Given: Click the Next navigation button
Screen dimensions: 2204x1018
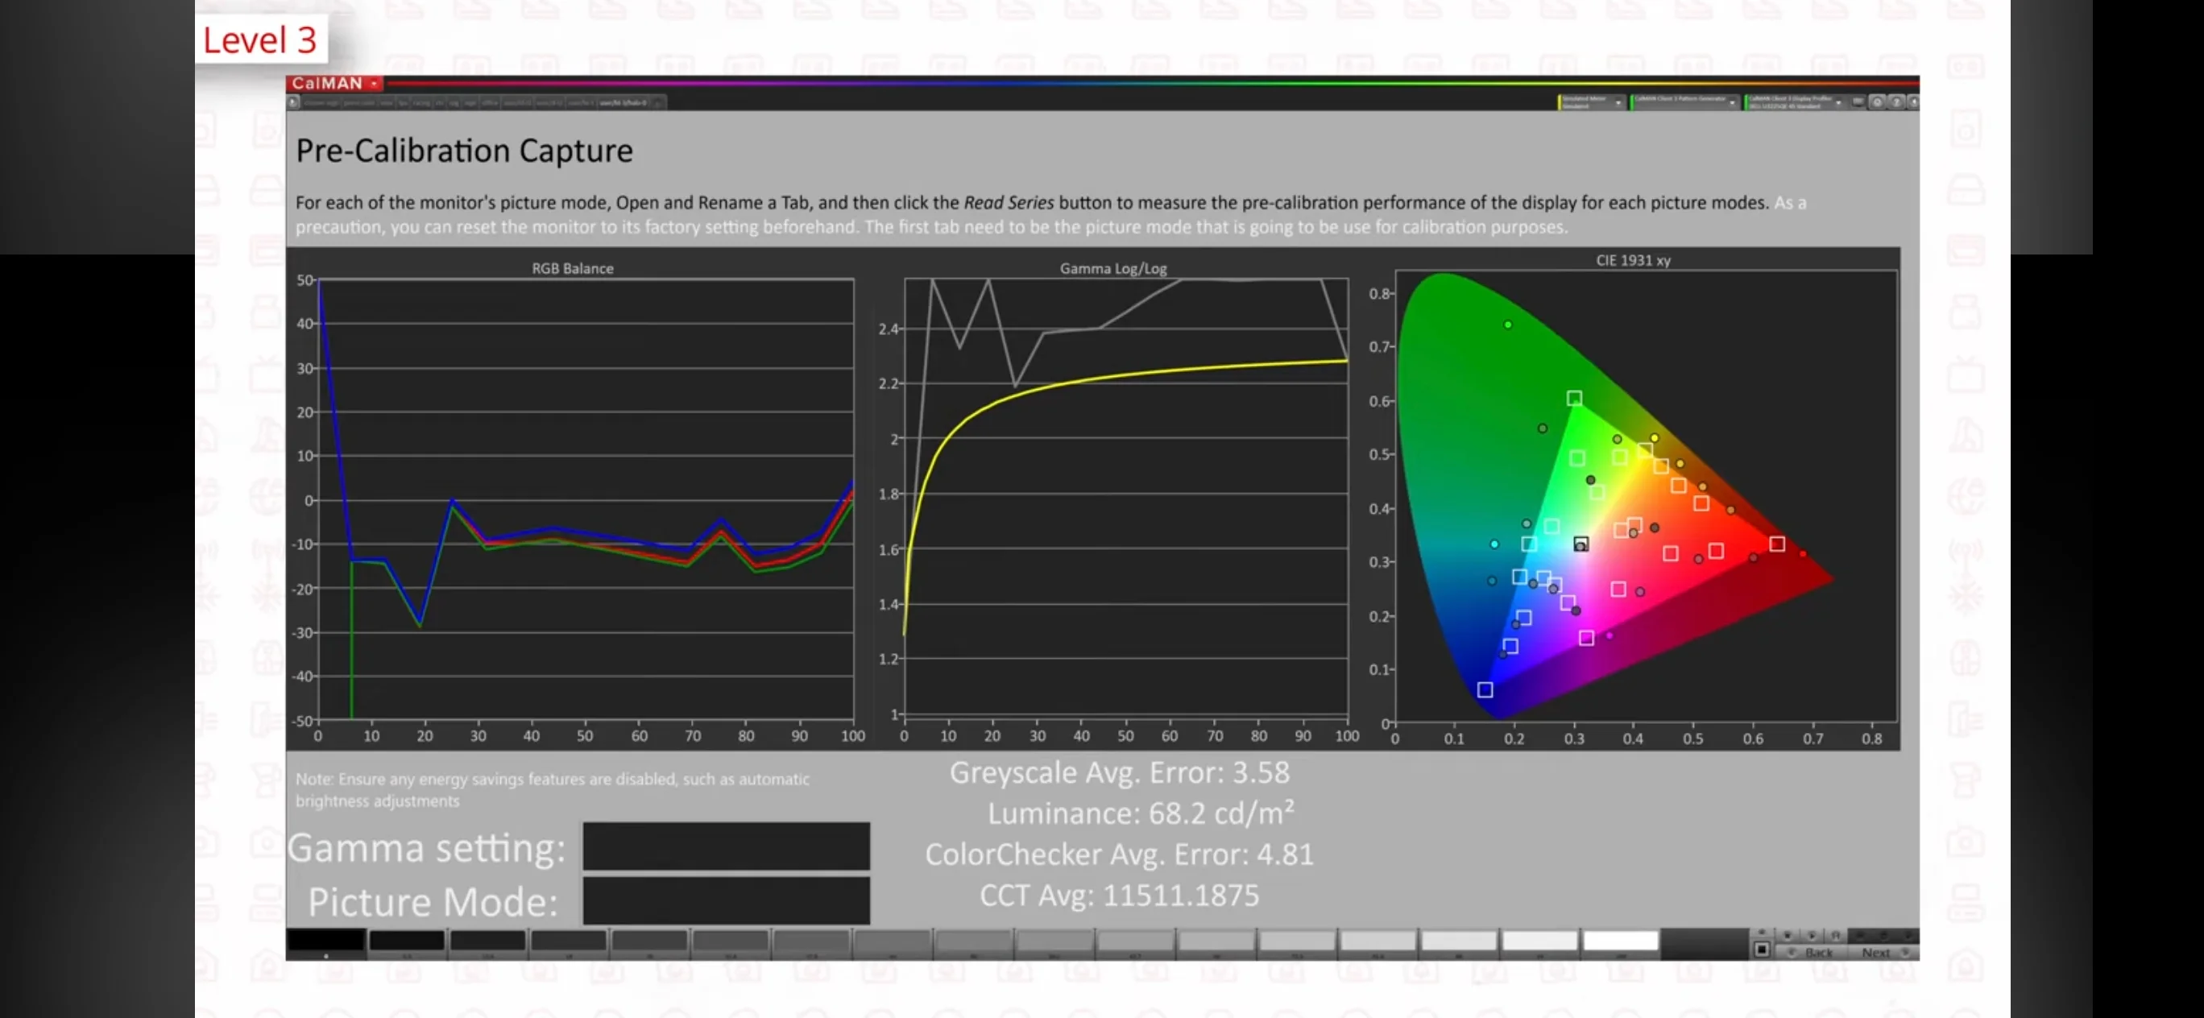Looking at the screenshot, I should coord(1883,952).
